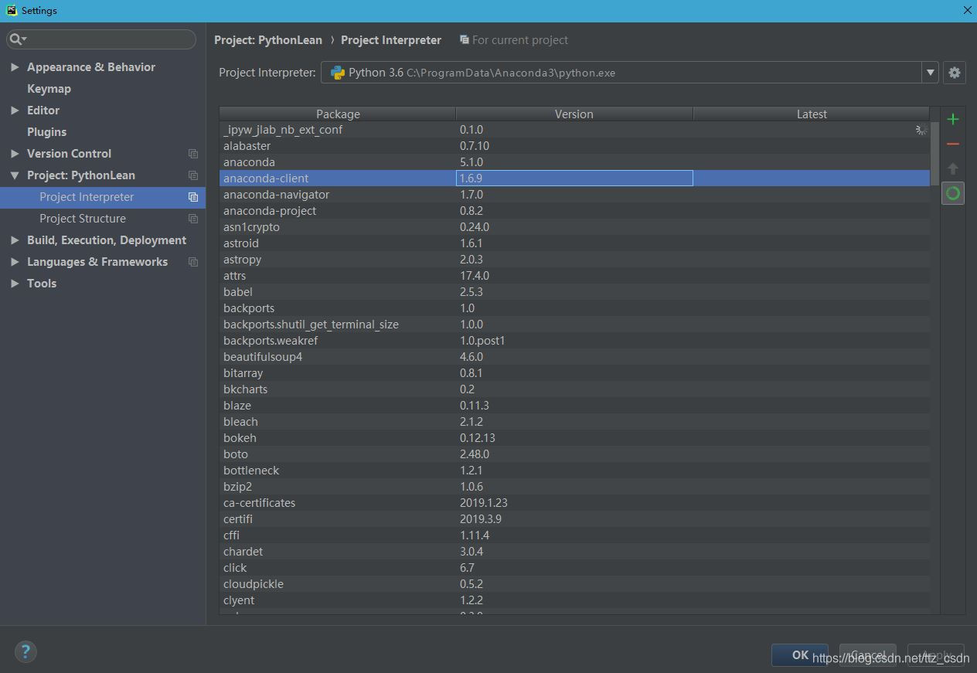The width and height of the screenshot is (977, 673).
Task: Sort by Version column header
Action: click(x=574, y=114)
